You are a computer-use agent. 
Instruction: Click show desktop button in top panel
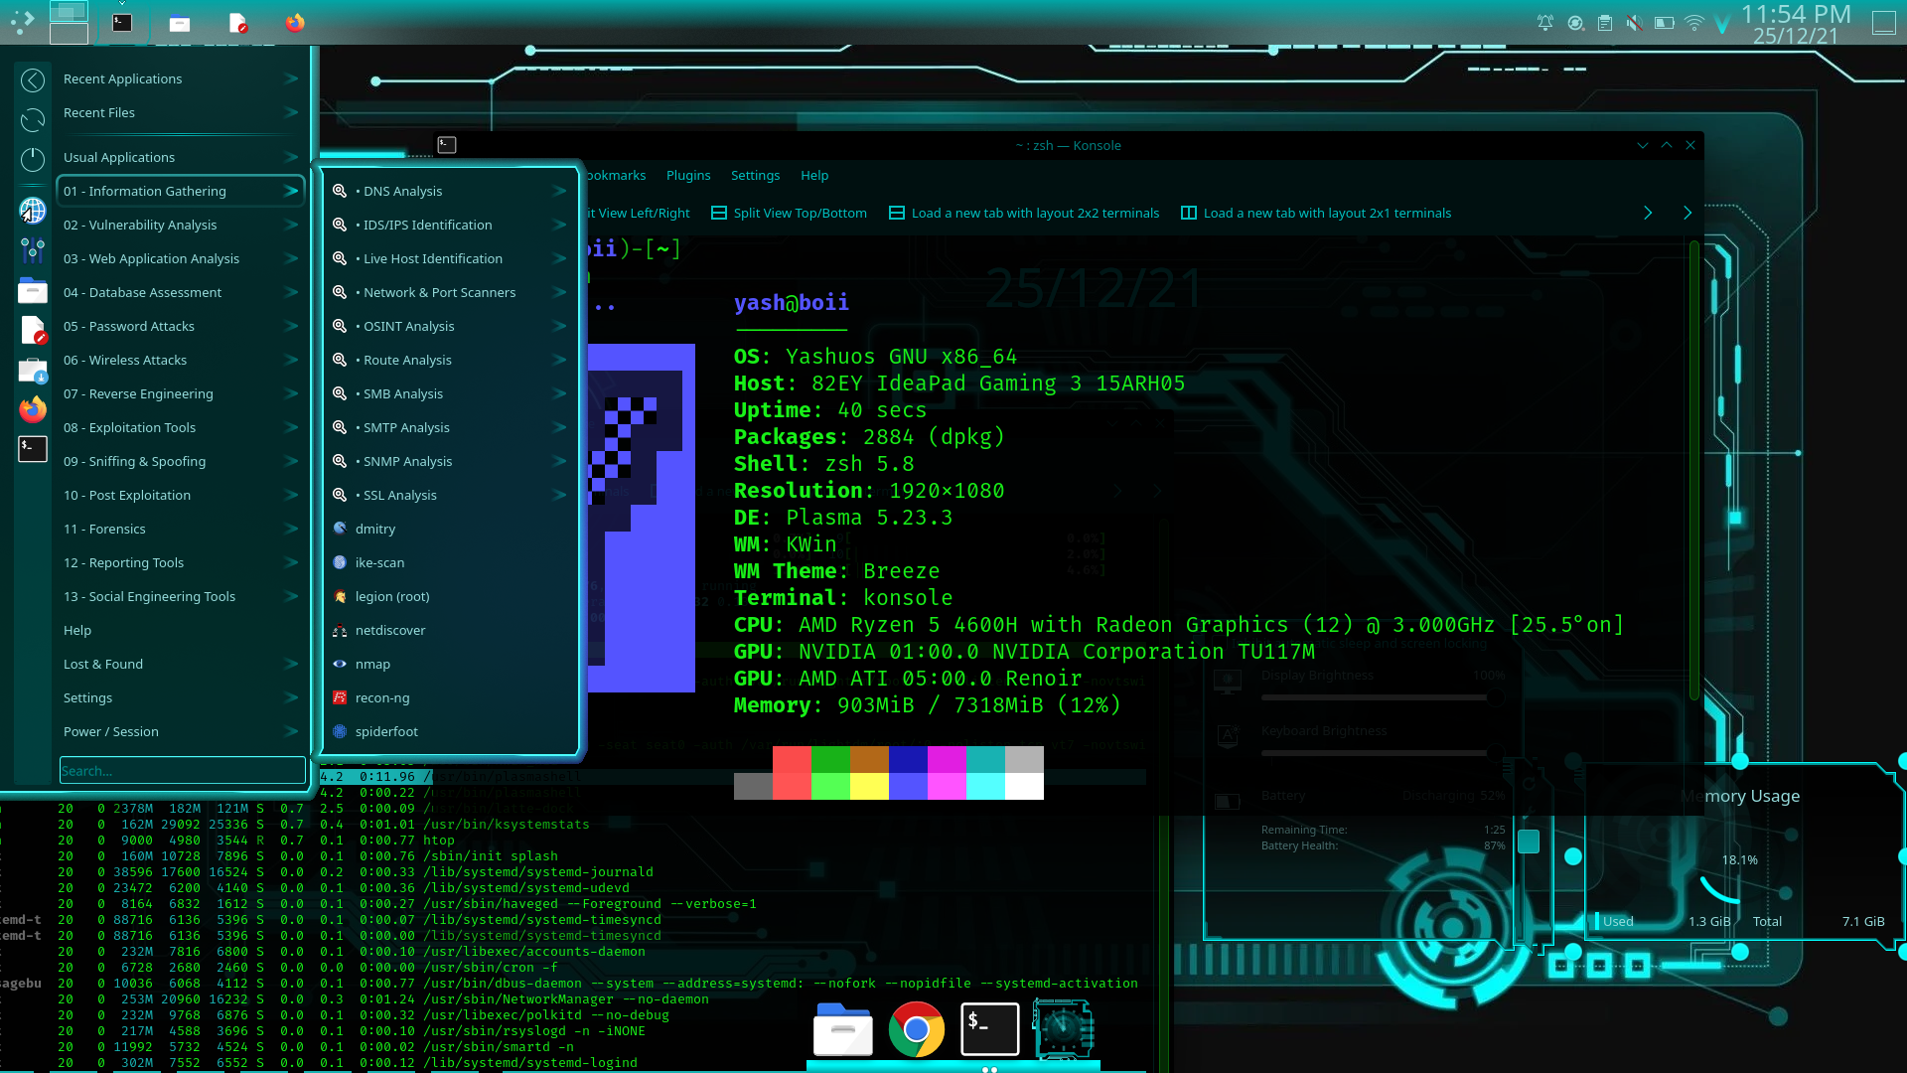pos(1884,22)
